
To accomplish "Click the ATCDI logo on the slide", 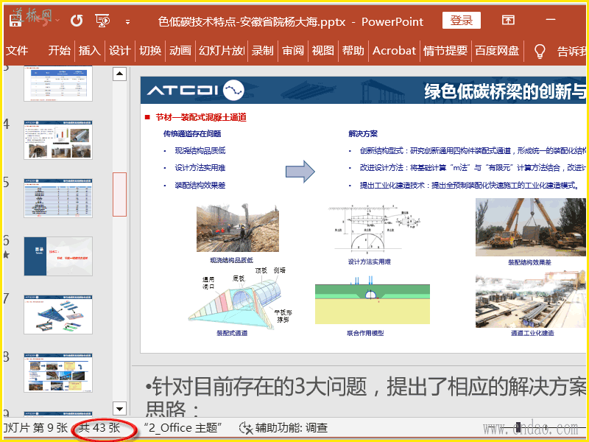I will click(x=196, y=90).
